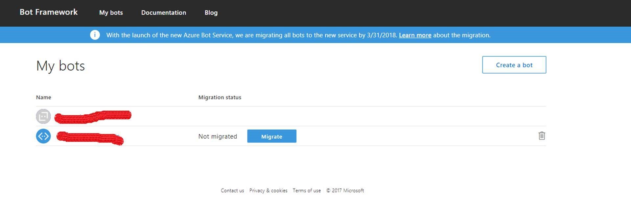631x207 pixels.
Task: Open the redacted bot name in first row
Action: pyautogui.click(x=93, y=117)
